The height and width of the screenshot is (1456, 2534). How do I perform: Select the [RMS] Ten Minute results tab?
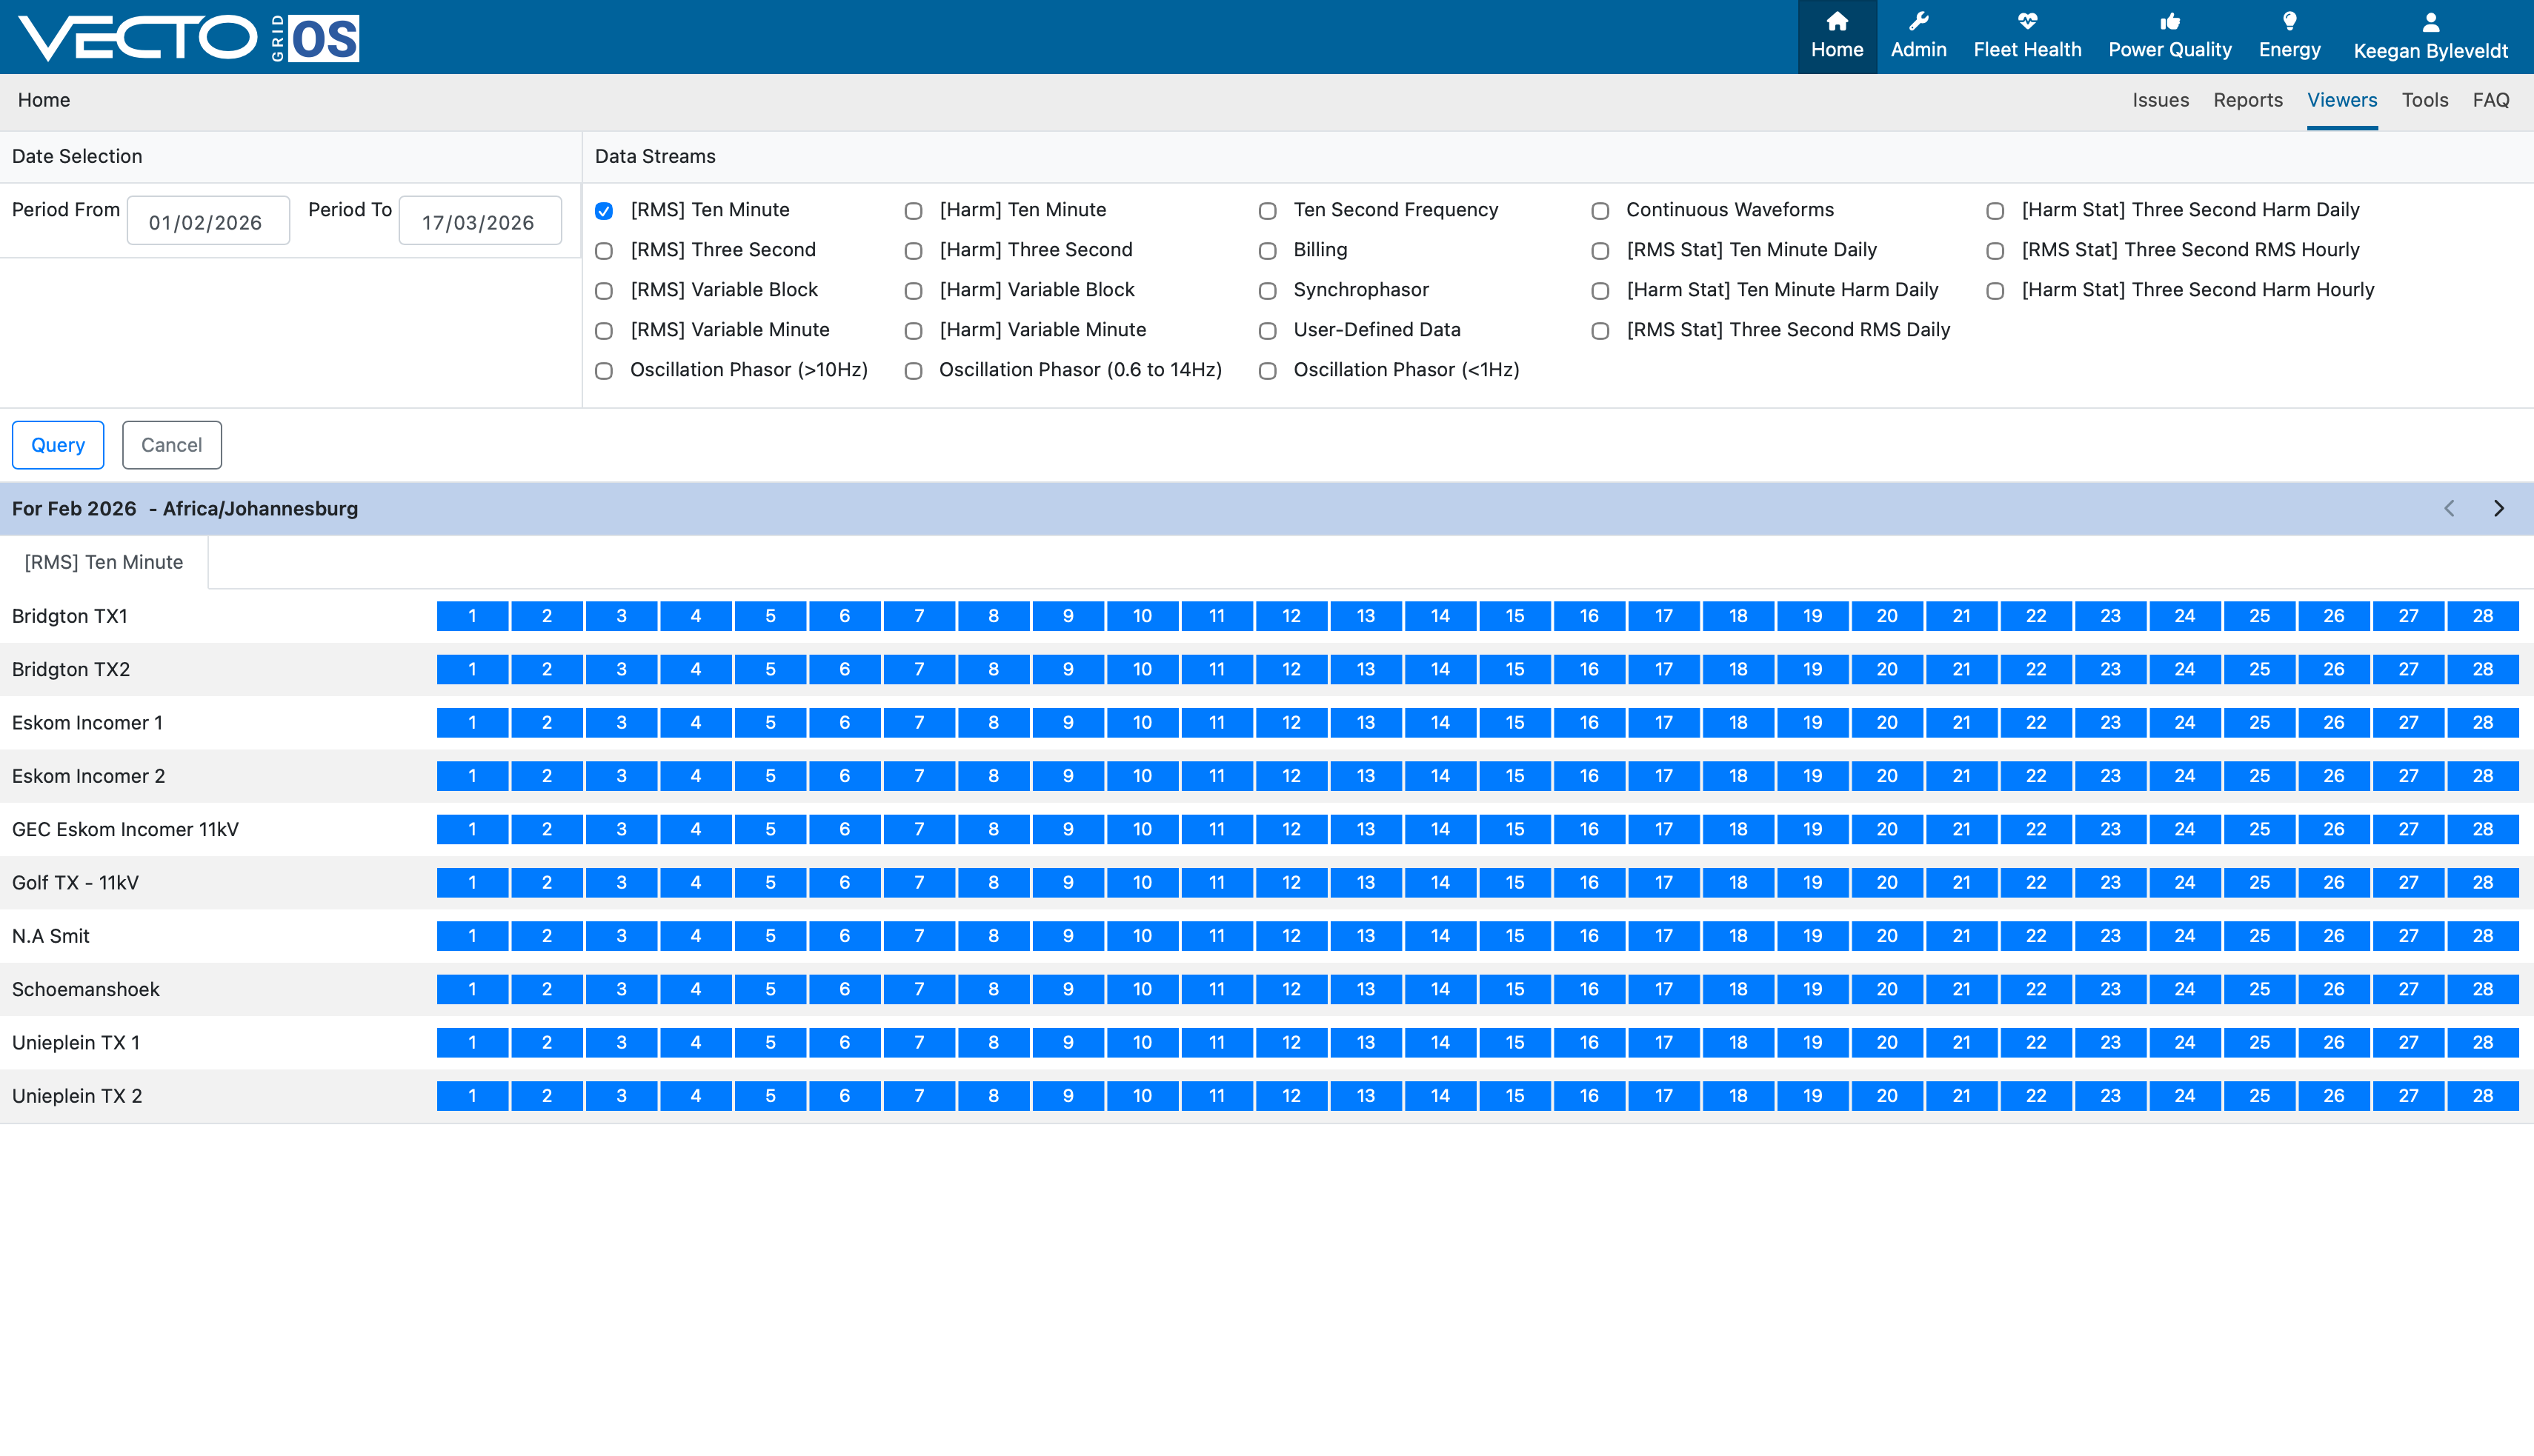[x=104, y=562]
